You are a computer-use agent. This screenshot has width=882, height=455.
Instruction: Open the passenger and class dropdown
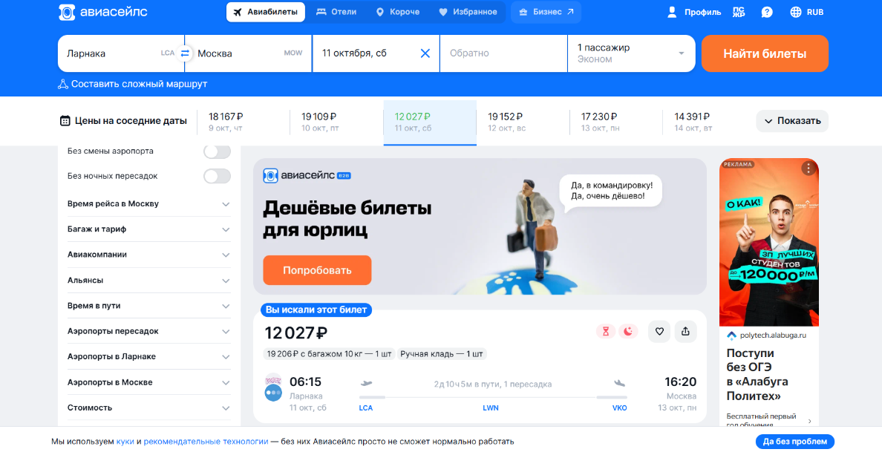click(631, 53)
